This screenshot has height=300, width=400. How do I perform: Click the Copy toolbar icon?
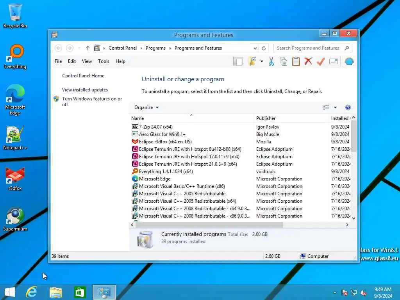(284, 61)
